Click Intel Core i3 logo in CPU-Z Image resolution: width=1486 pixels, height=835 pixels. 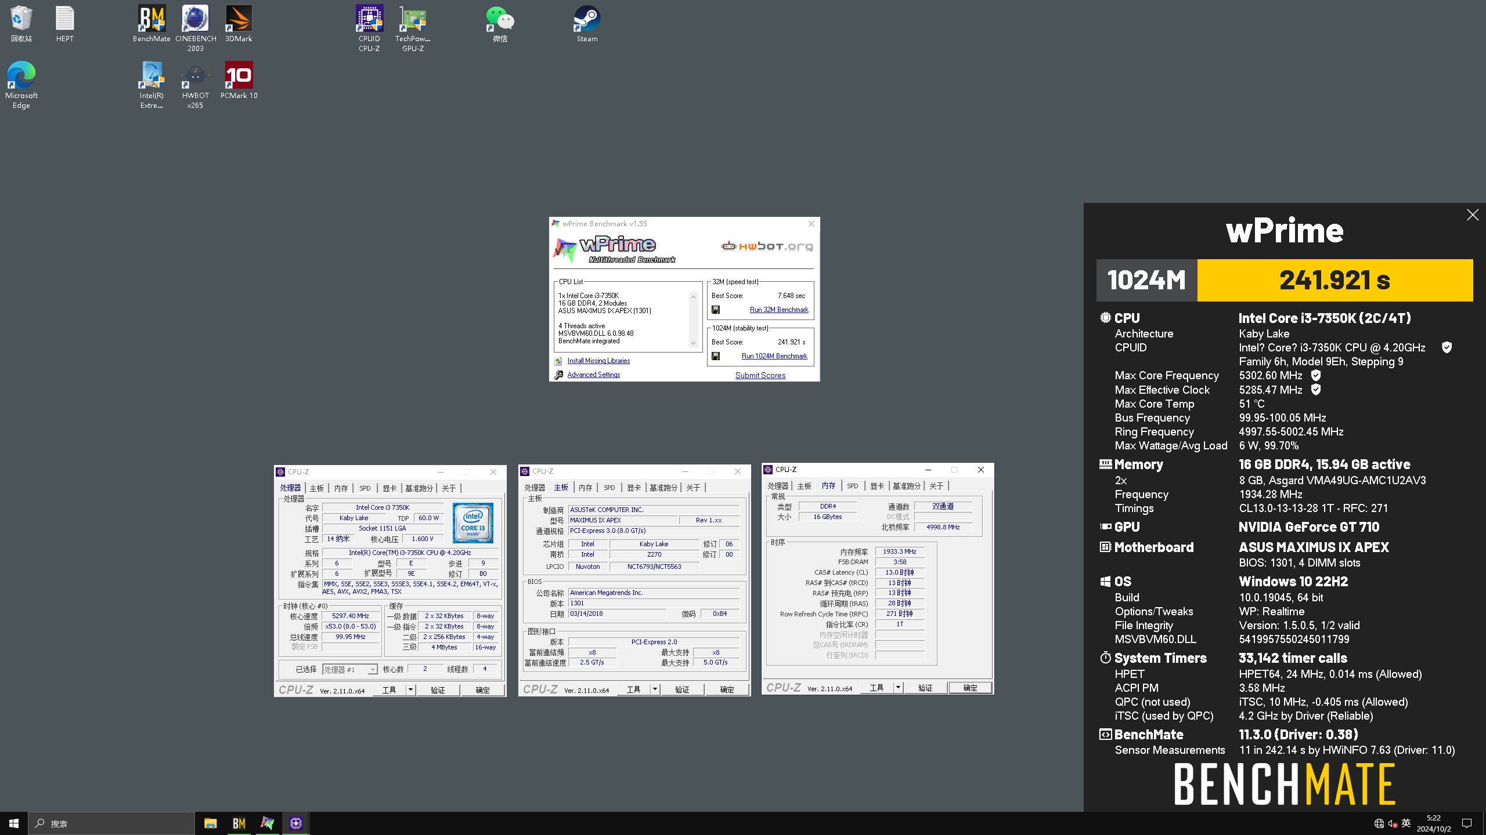(x=473, y=523)
